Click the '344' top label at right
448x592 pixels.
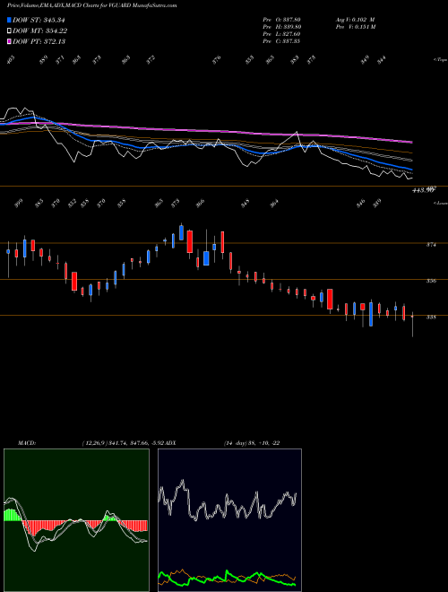(382, 60)
